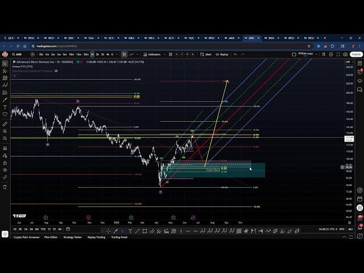Select the 1h timeframe
This screenshot has width=364, height=273.
pyautogui.click(x=92, y=55)
